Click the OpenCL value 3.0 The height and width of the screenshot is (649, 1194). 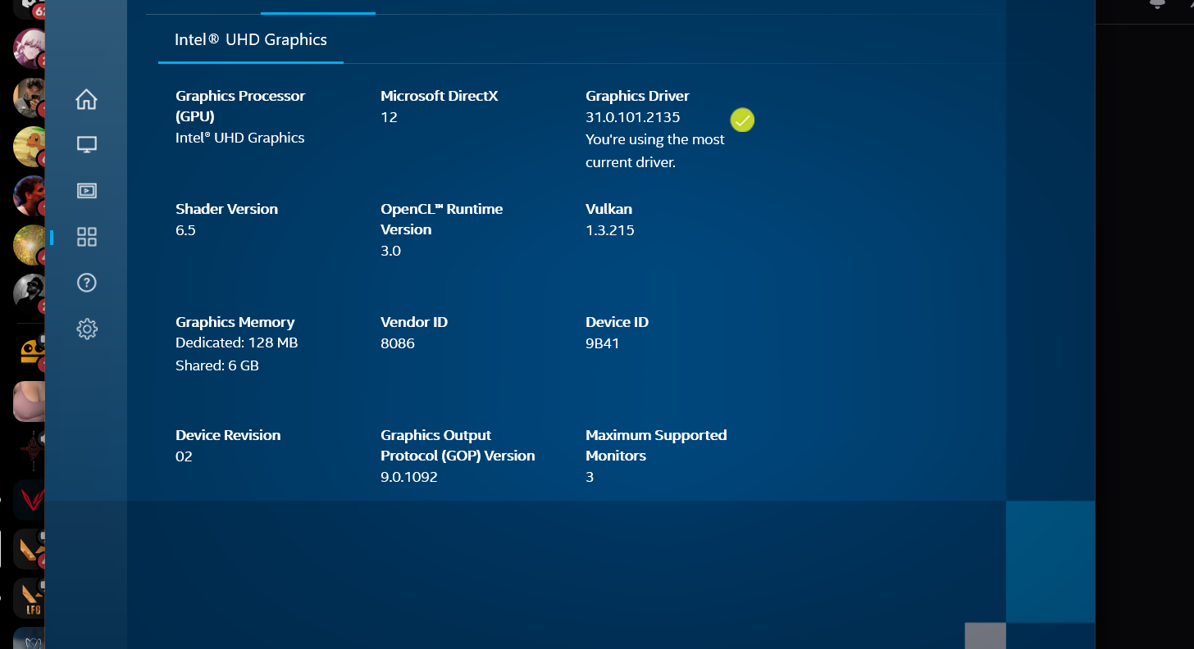[390, 251]
